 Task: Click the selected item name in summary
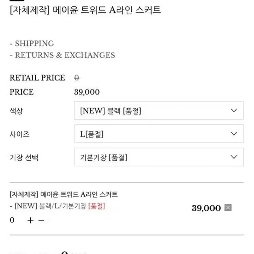click(x=63, y=194)
